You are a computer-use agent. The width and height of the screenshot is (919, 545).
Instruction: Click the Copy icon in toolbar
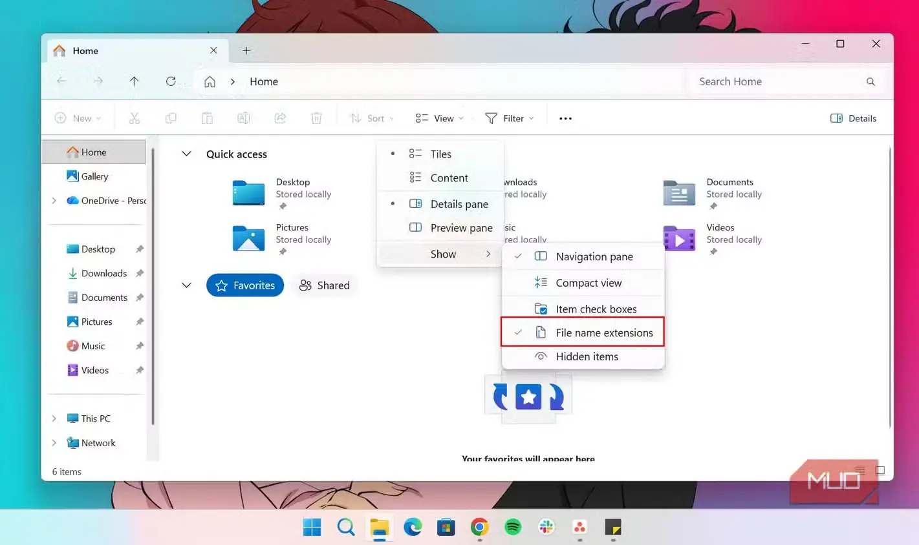pyautogui.click(x=171, y=118)
